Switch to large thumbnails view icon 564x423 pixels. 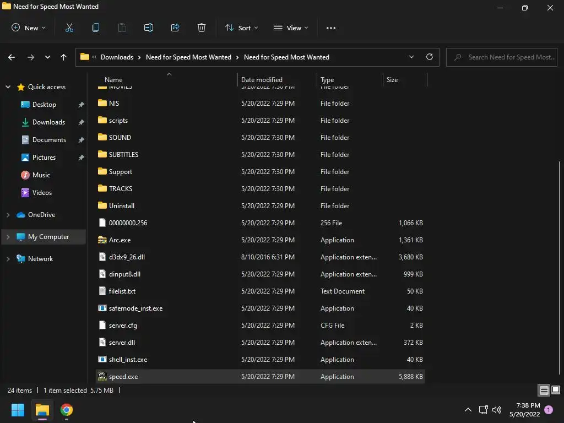pos(556,390)
